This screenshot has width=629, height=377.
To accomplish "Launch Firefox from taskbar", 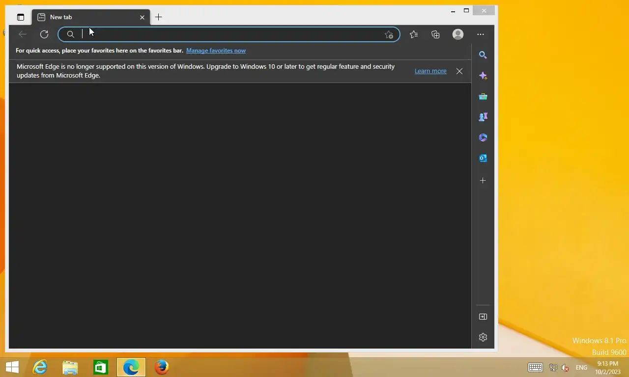I will [x=162, y=367].
